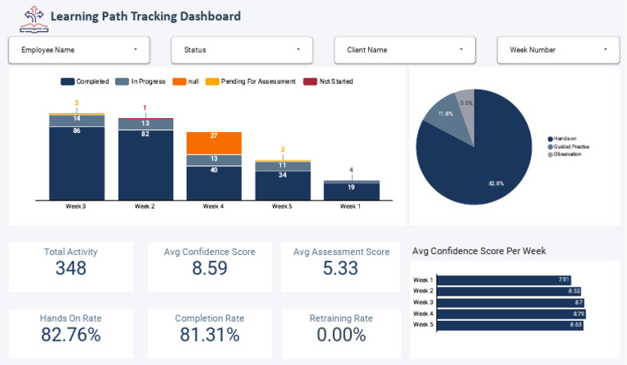The width and height of the screenshot is (627, 365).
Task: Select the 82.8% pie chart slice
Action: coord(486,160)
